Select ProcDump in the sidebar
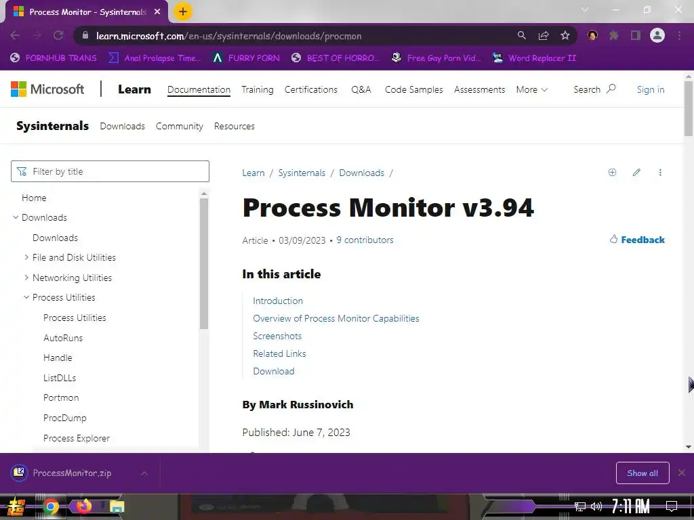The height and width of the screenshot is (520, 694). (x=64, y=418)
